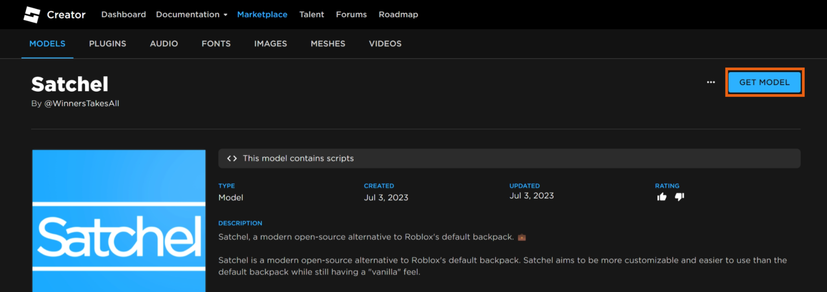Expand the Documentation dropdown menu

(x=192, y=15)
